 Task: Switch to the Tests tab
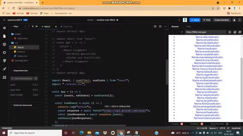[x=188, y=26]
